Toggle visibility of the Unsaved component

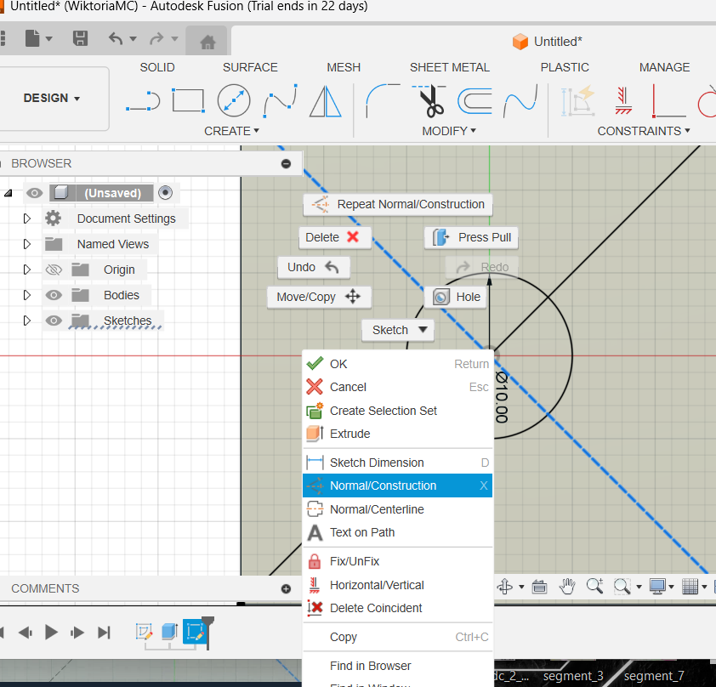click(34, 193)
